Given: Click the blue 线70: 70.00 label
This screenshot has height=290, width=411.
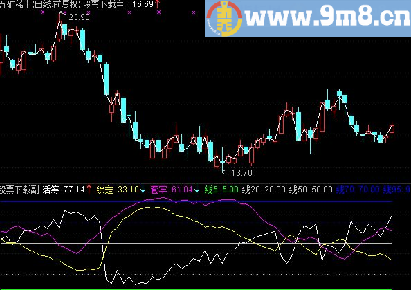Looking at the screenshot, I should pyautogui.click(x=358, y=190).
